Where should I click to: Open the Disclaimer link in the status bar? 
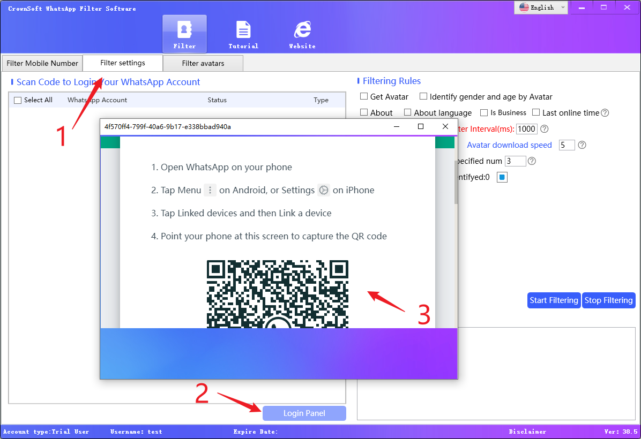527,432
